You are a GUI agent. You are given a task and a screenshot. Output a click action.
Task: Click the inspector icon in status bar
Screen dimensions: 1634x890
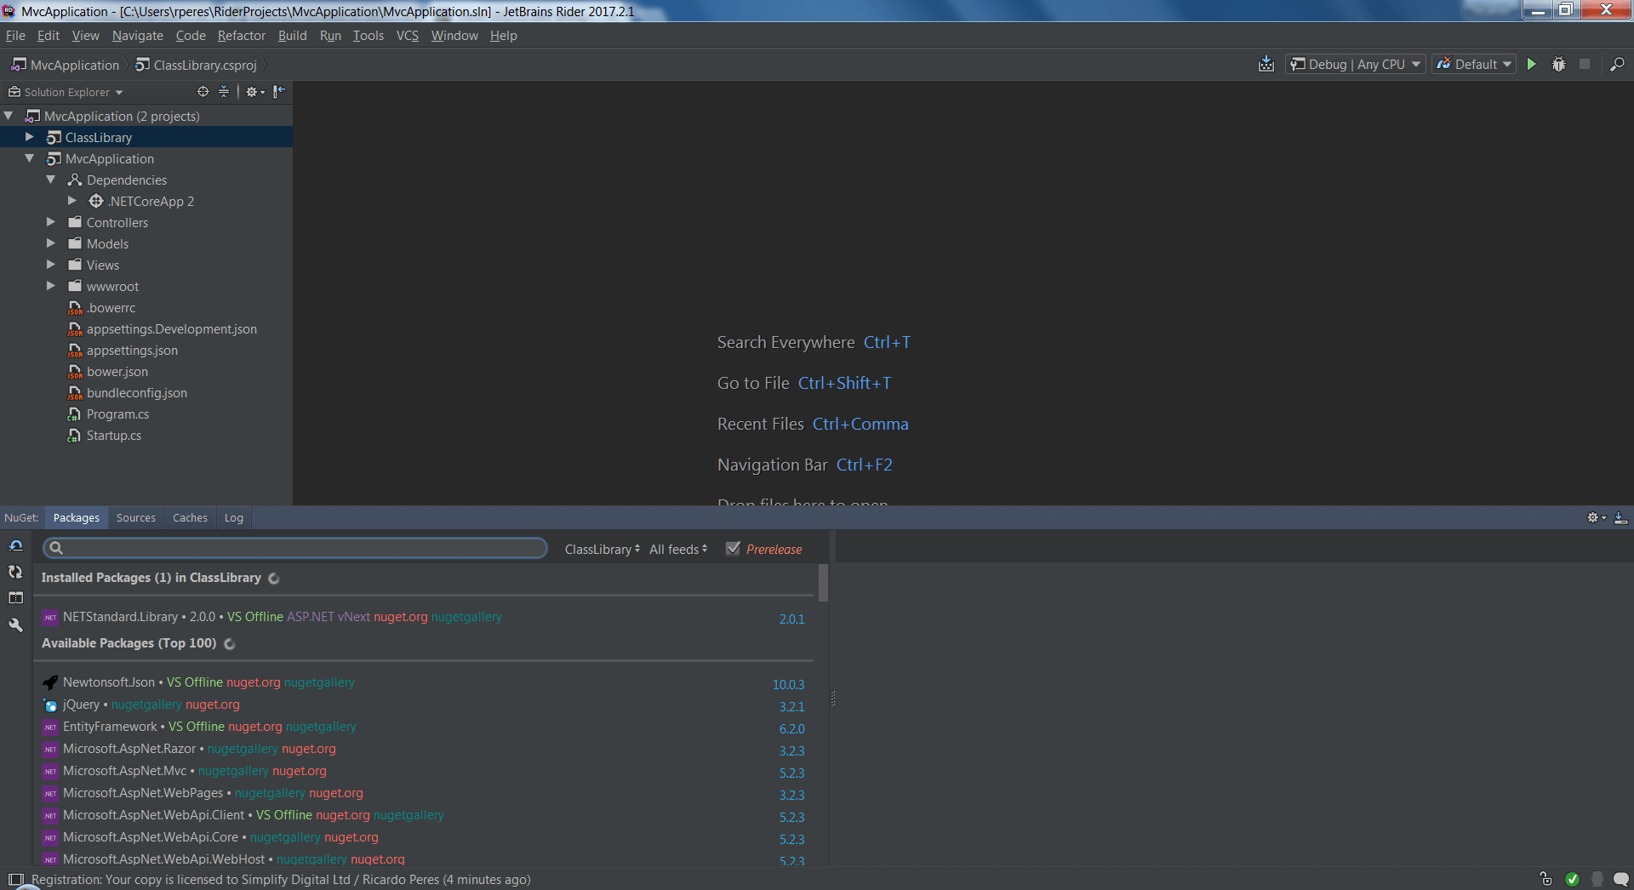point(1597,880)
